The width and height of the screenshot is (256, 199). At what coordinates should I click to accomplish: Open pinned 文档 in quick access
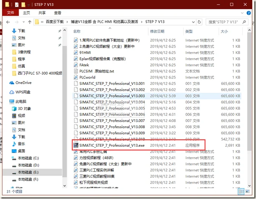tap(21, 38)
